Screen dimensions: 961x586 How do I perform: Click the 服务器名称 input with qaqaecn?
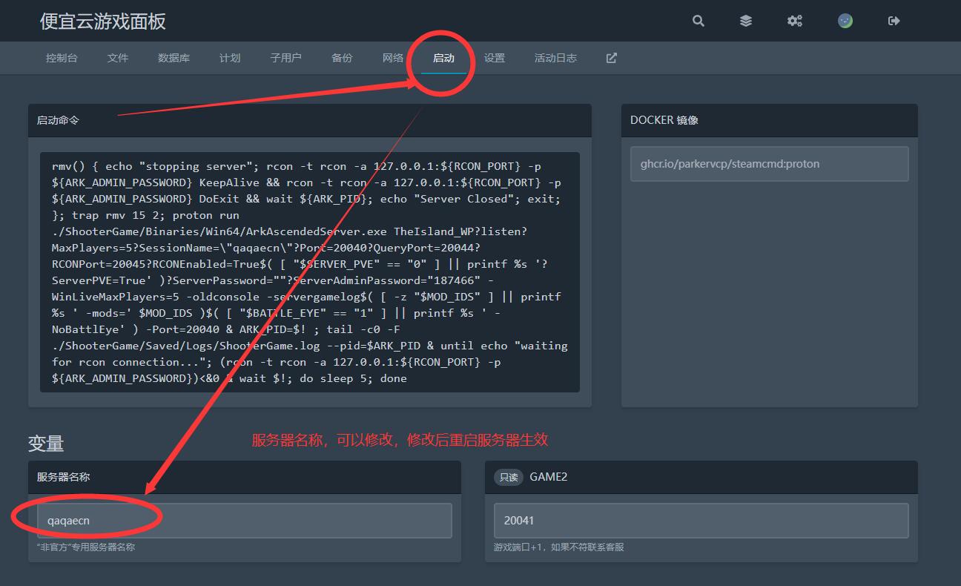click(x=245, y=521)
